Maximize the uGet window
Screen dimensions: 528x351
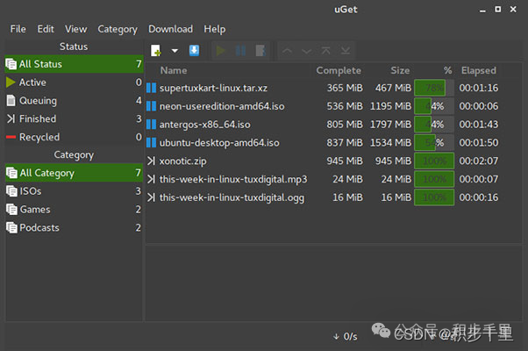click(x=497, y=9)
